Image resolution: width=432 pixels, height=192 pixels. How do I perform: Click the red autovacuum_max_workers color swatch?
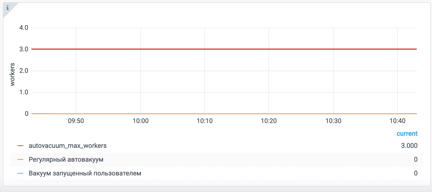click(20, 146)
